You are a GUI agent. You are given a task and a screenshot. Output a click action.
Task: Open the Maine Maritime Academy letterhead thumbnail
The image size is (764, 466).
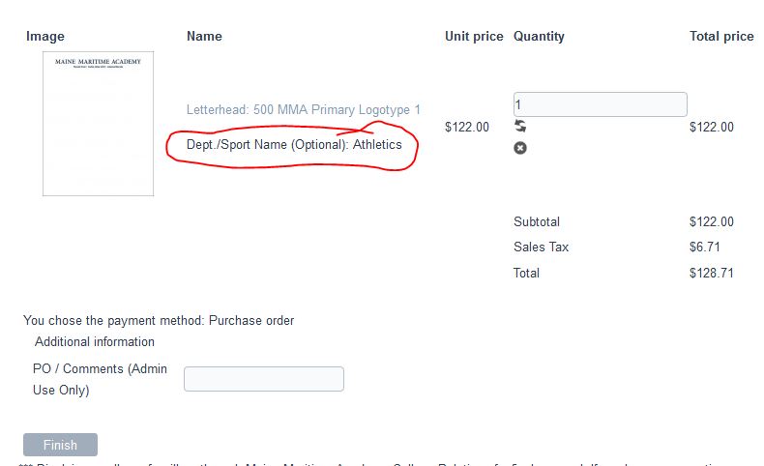(98, 124)
